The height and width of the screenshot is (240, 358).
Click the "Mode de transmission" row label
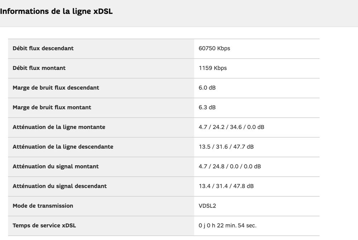click(x=43, y=206)
